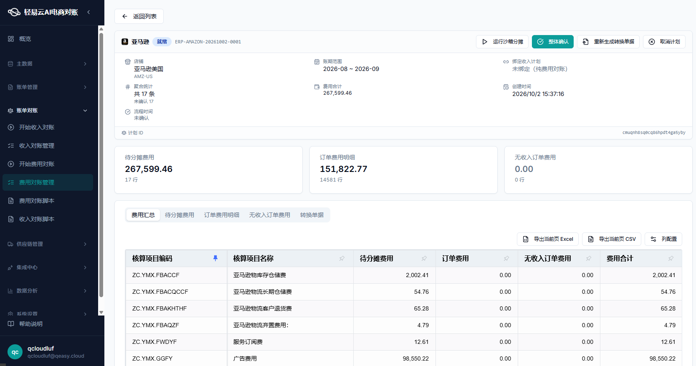Switch to the 待分摊费用 tab
This screenshot has width=696, height=366.
click(x=180, y=215)
